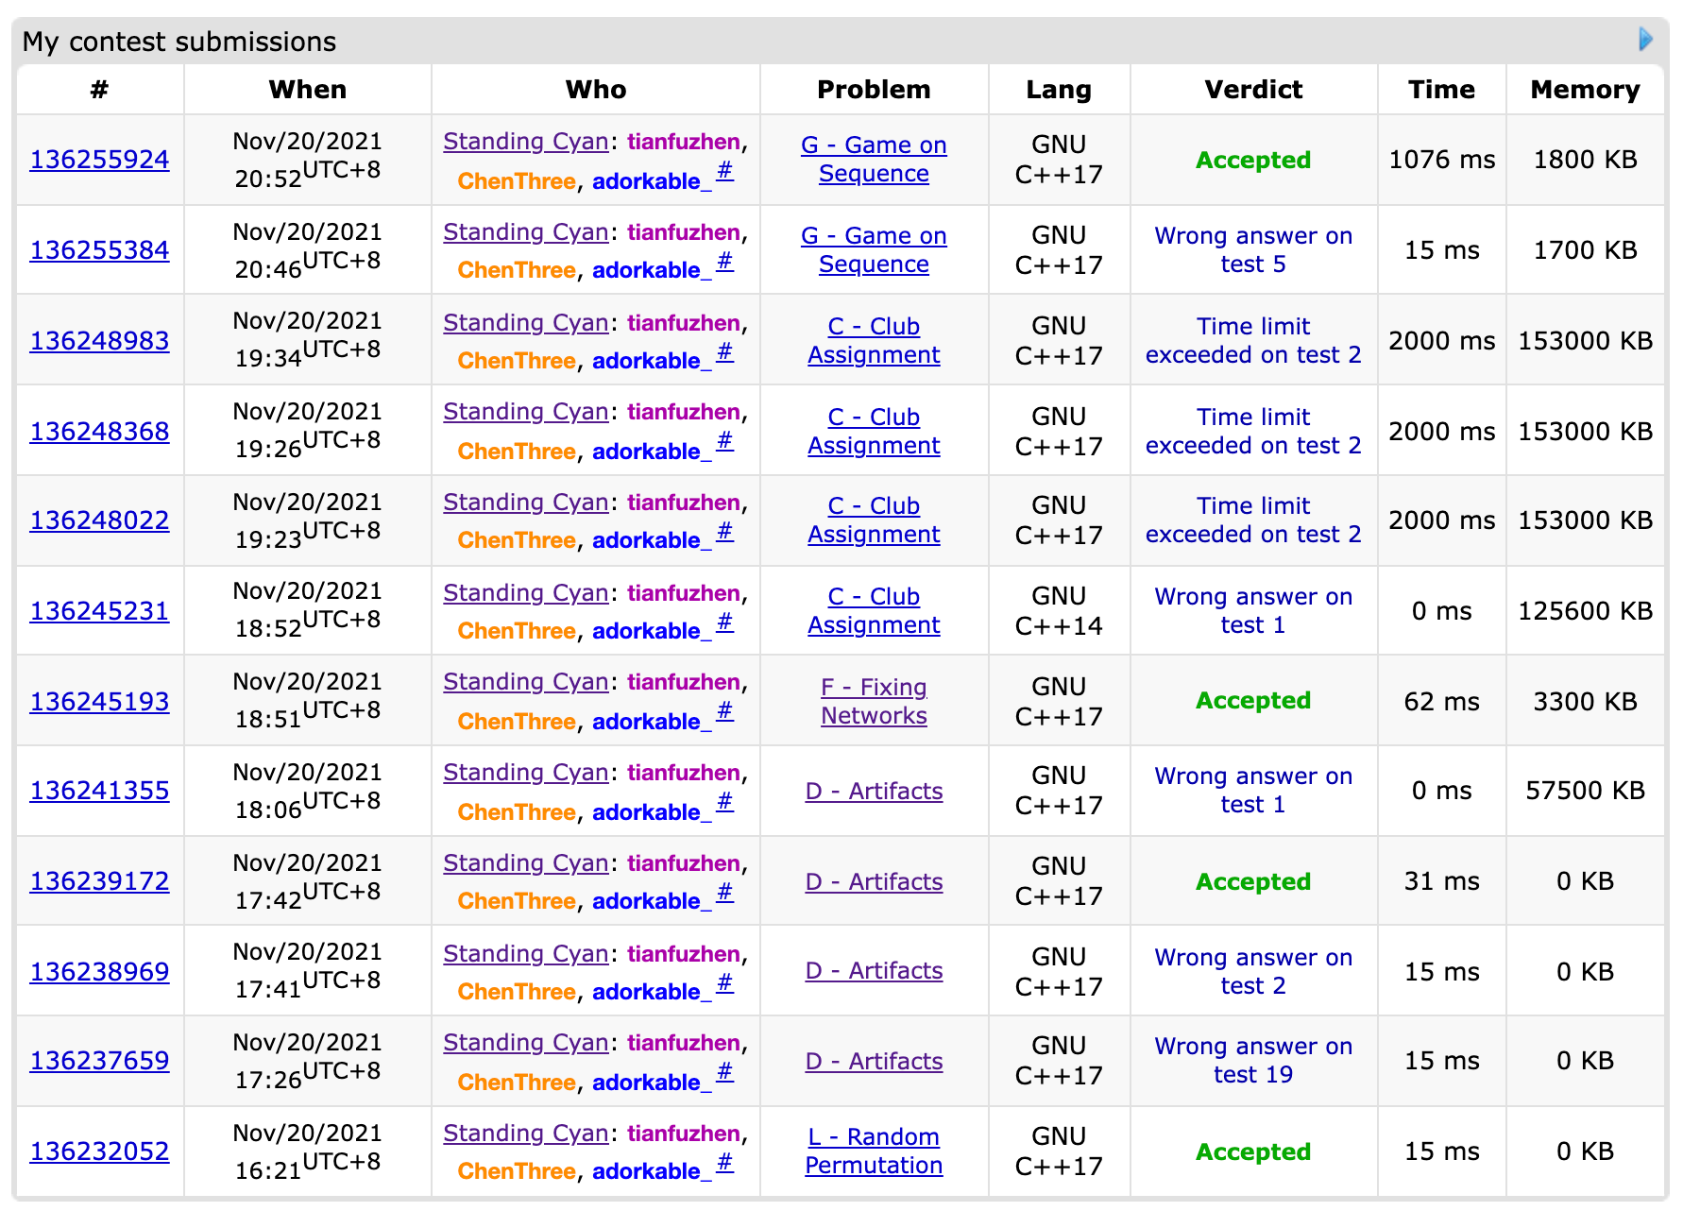
Task: Open submission 136245193
Action: point(99,702)
